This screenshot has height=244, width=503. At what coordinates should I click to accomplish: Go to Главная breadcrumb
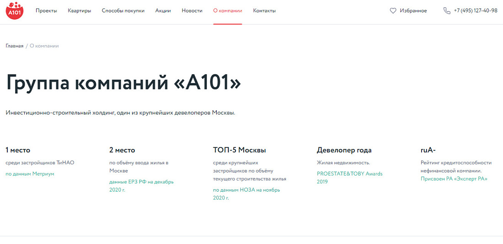click(15, 46)
